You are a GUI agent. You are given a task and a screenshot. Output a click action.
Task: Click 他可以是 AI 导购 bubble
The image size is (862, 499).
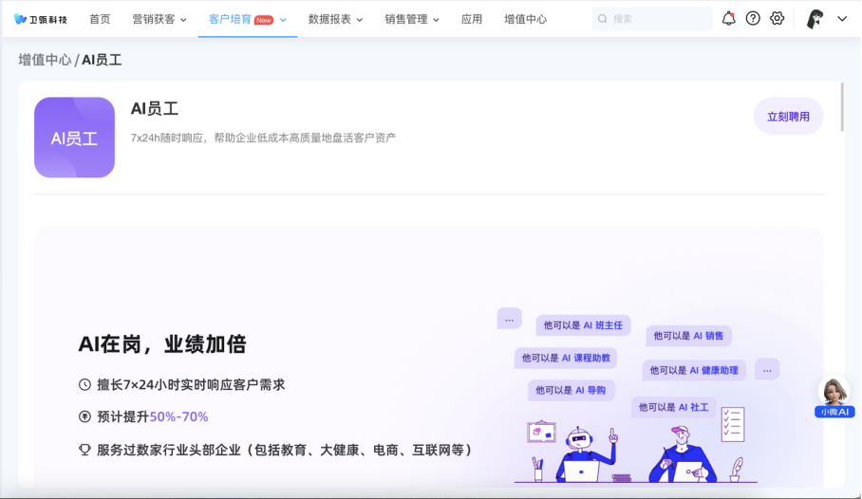[571, 390]
